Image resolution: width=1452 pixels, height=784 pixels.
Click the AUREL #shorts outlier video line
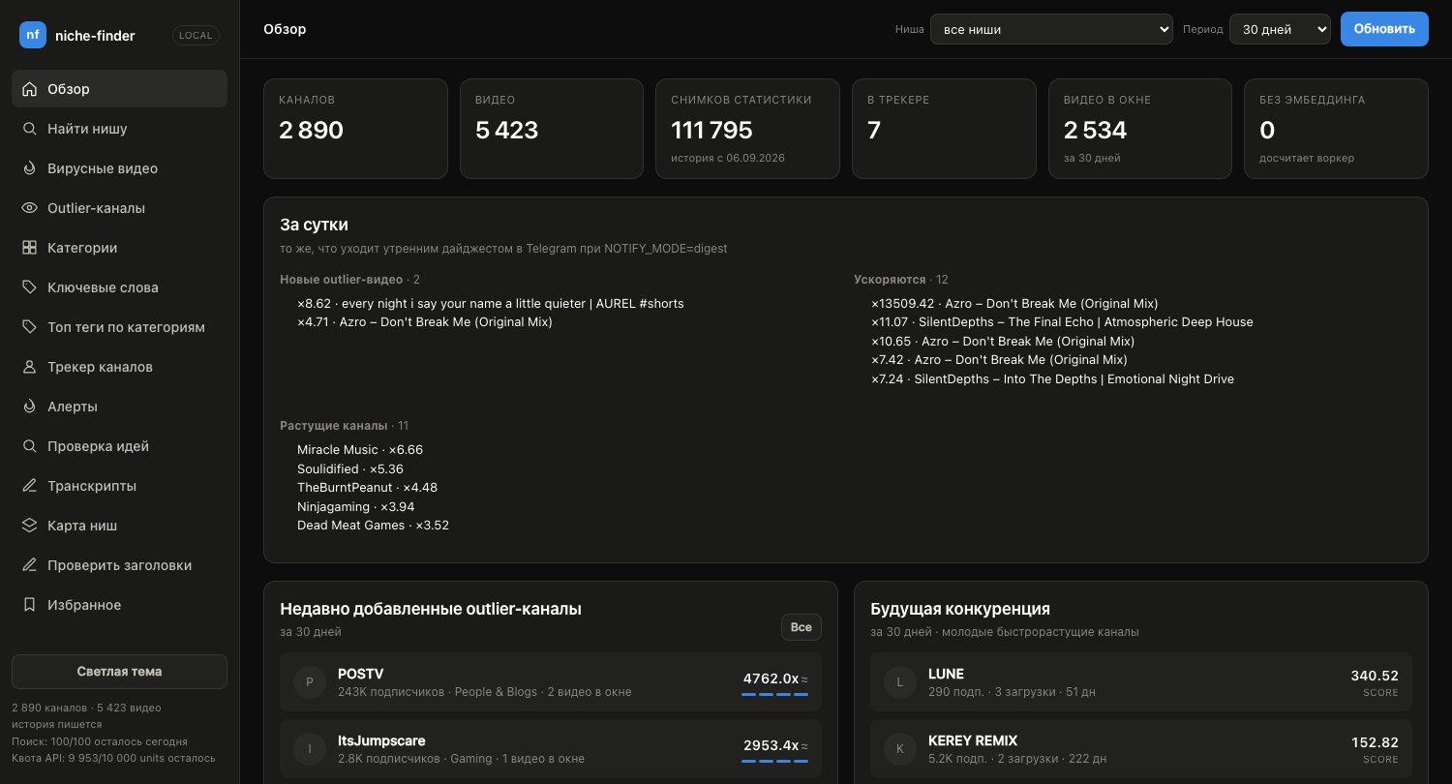point(491,303)
